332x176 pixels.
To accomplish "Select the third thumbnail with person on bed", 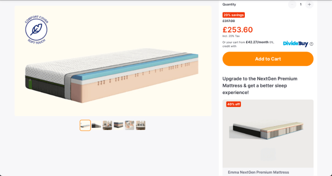I will (107, 125).
